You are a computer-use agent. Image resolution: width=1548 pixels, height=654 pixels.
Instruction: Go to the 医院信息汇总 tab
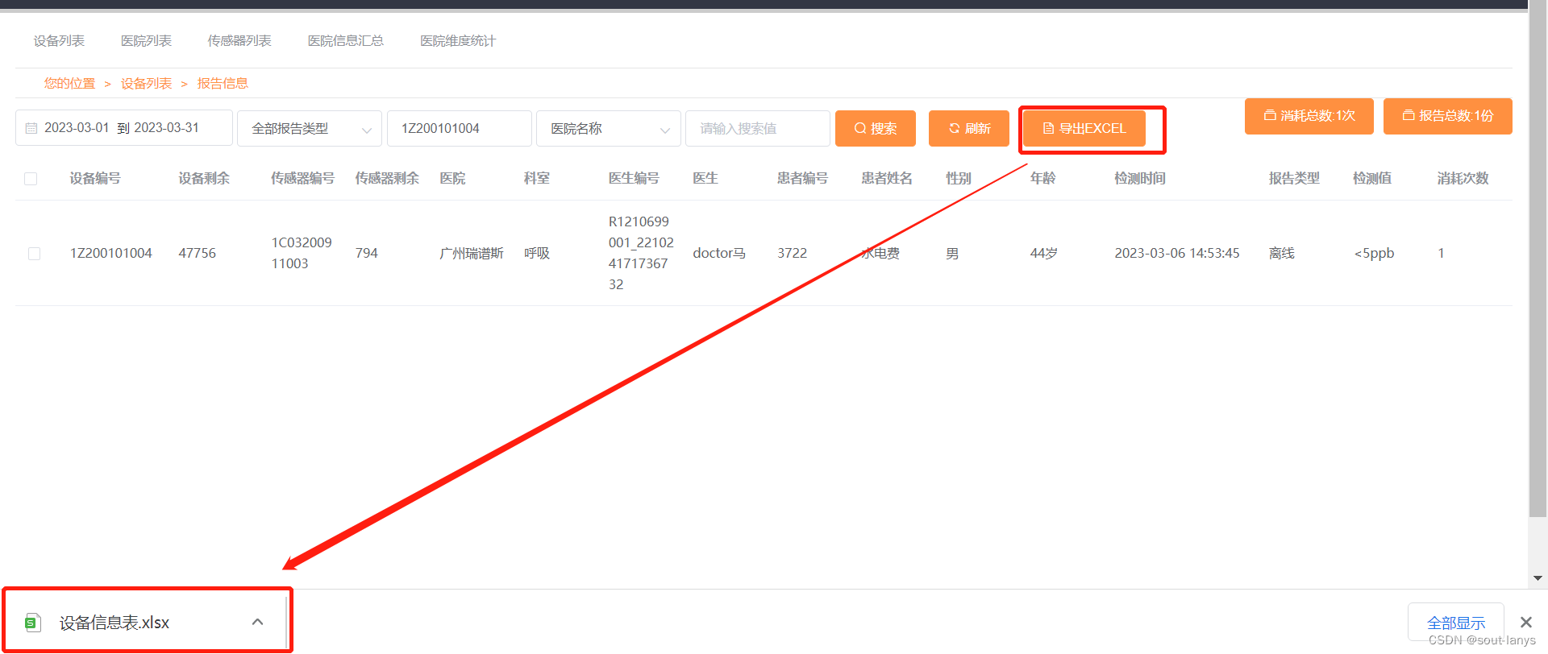click(x=346, y=41)
